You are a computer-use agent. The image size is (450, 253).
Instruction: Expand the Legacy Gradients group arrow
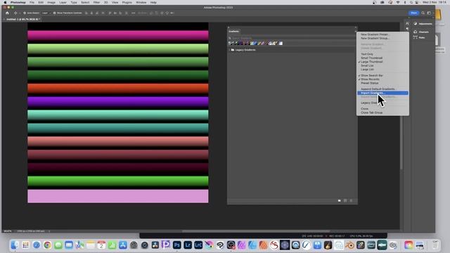230,50
